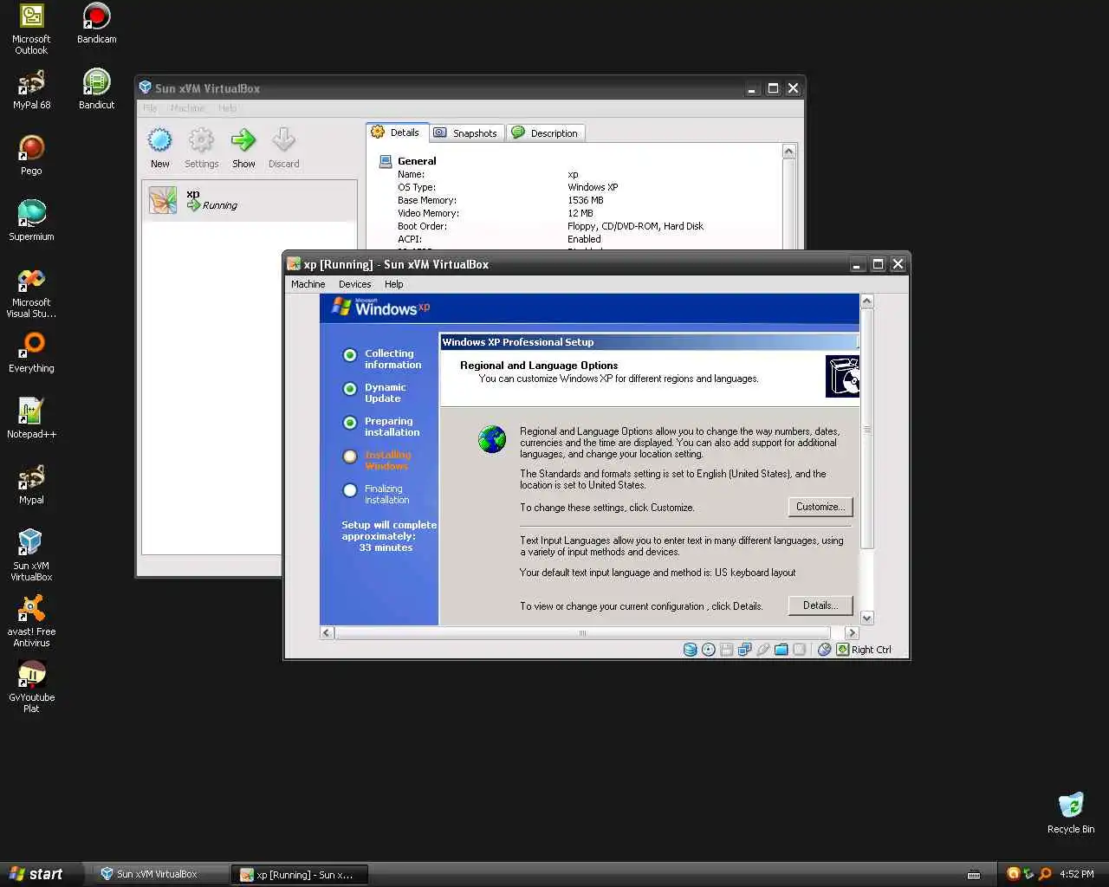
Task: Click the Notepad++ desktop icon
Action: tap(31, 418)
